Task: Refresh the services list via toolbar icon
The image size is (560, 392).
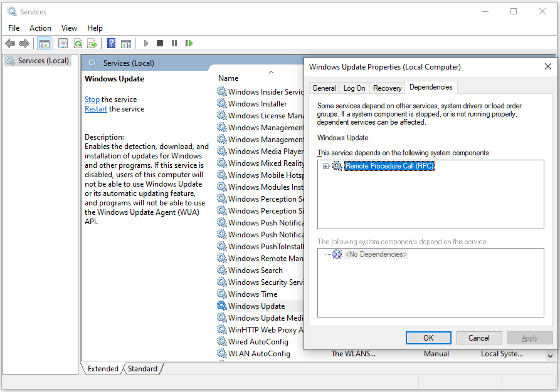Action: coord(78,43)
